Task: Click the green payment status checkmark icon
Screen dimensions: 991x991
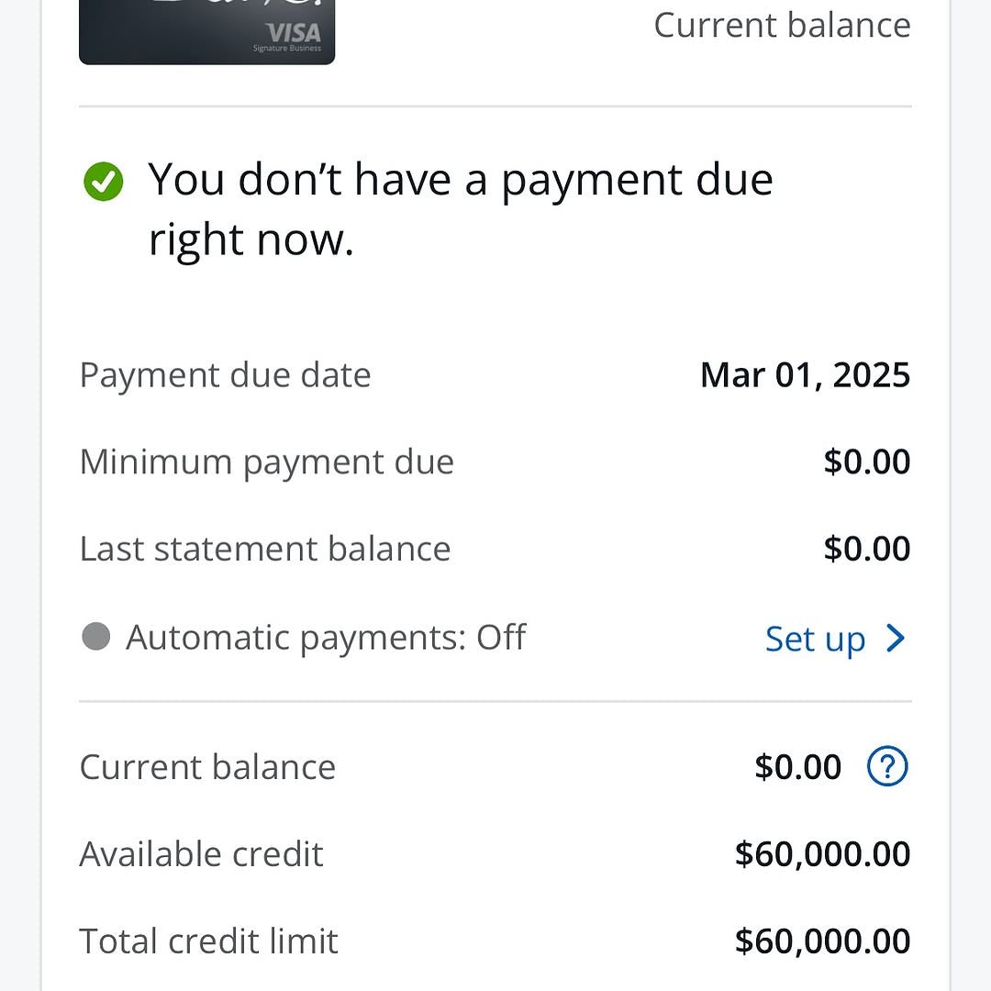Action: (x=104, y=181)
